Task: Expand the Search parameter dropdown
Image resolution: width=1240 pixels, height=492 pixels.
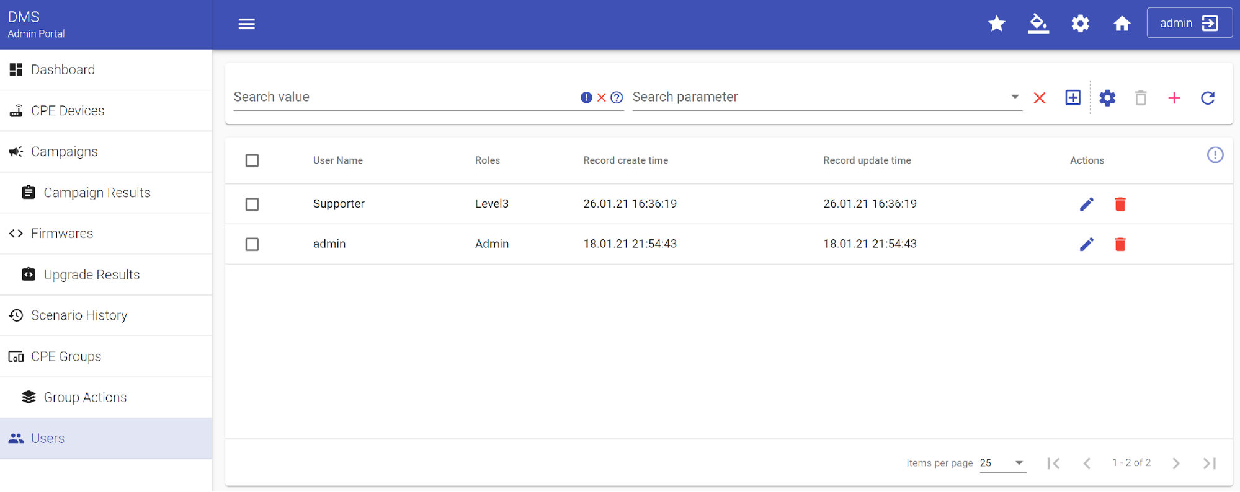Action: (1014, 97)
